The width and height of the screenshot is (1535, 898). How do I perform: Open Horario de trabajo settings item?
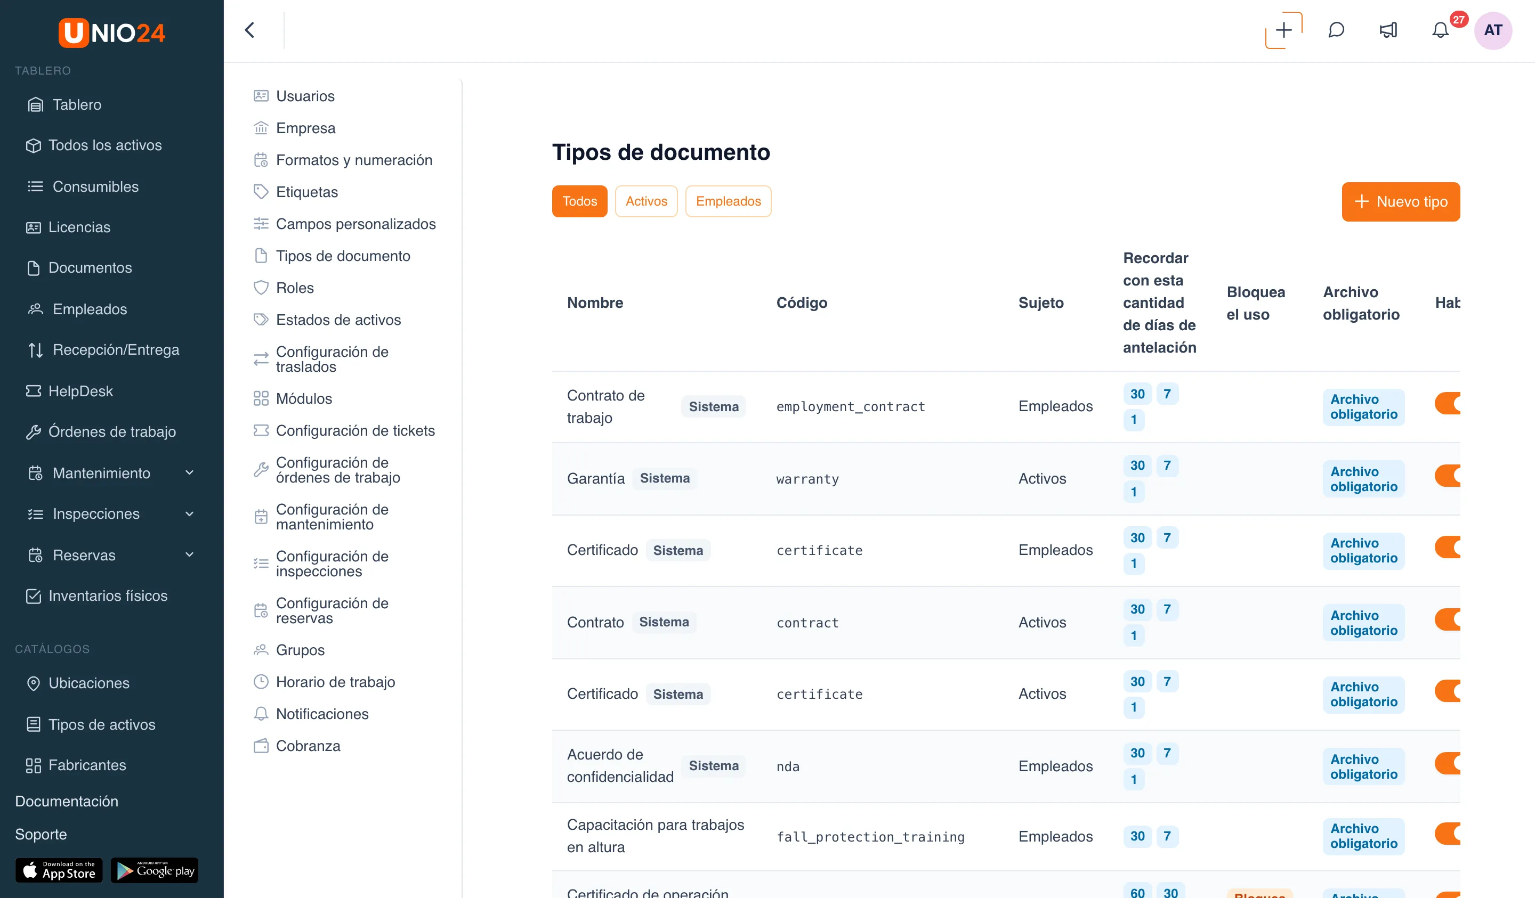click(324, 682)
